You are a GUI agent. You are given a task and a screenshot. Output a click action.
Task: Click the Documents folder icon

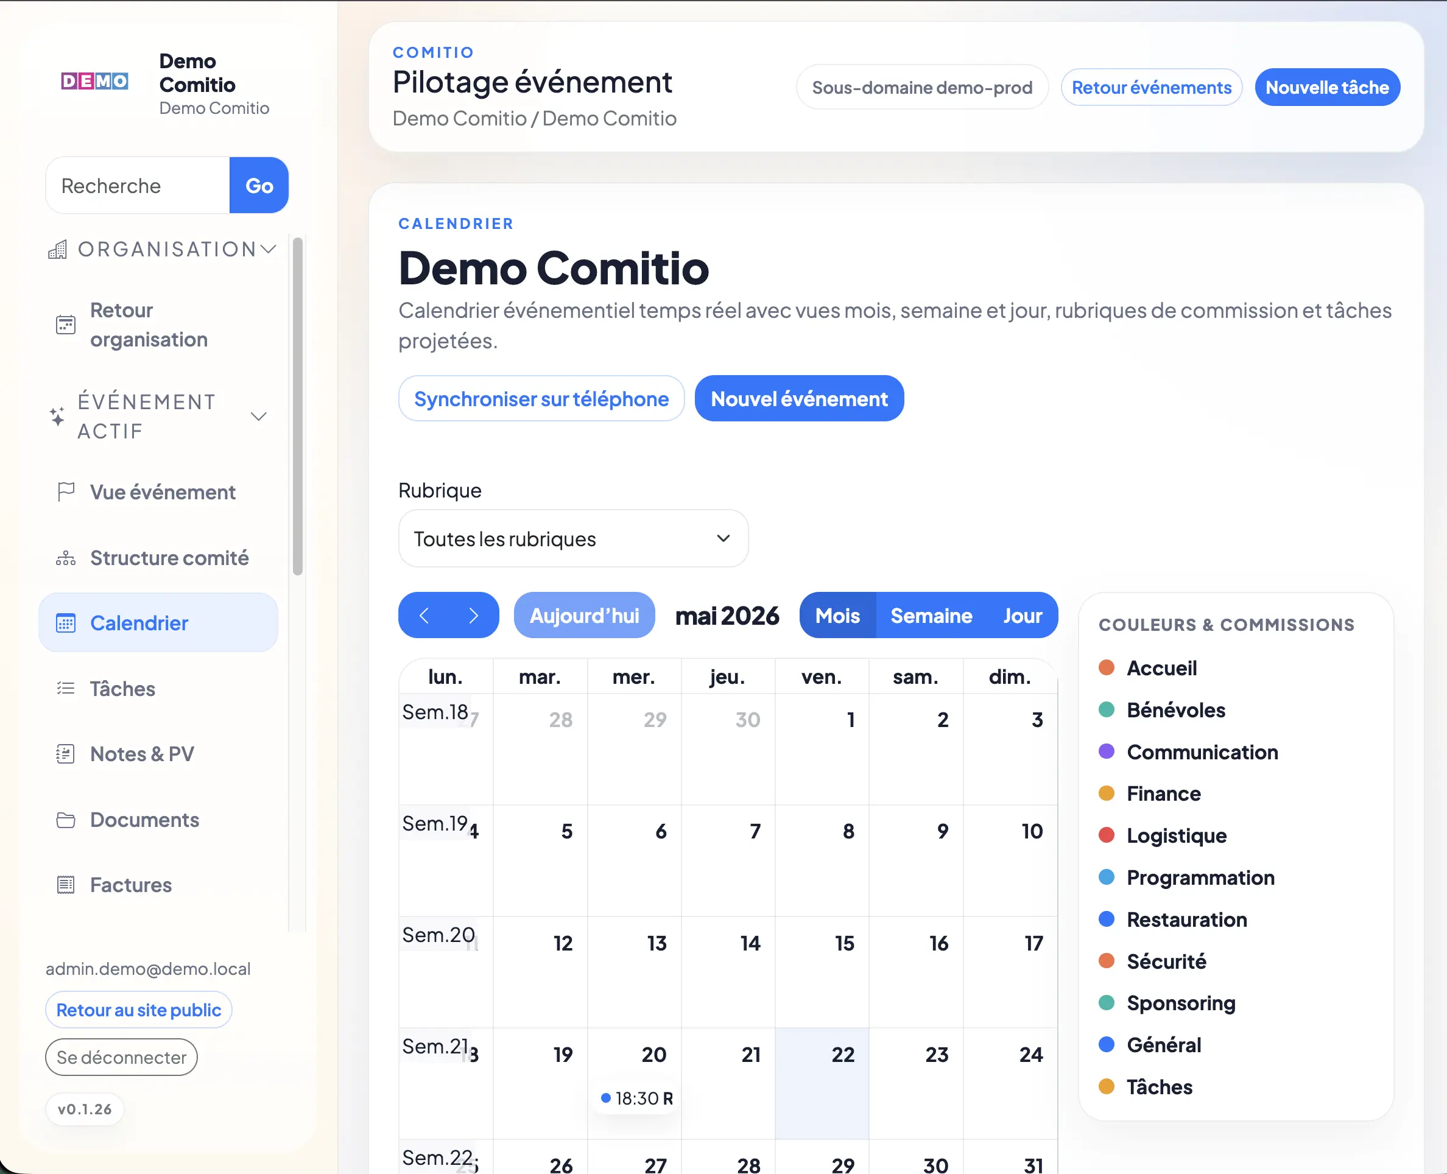click(x=66, y=820)
